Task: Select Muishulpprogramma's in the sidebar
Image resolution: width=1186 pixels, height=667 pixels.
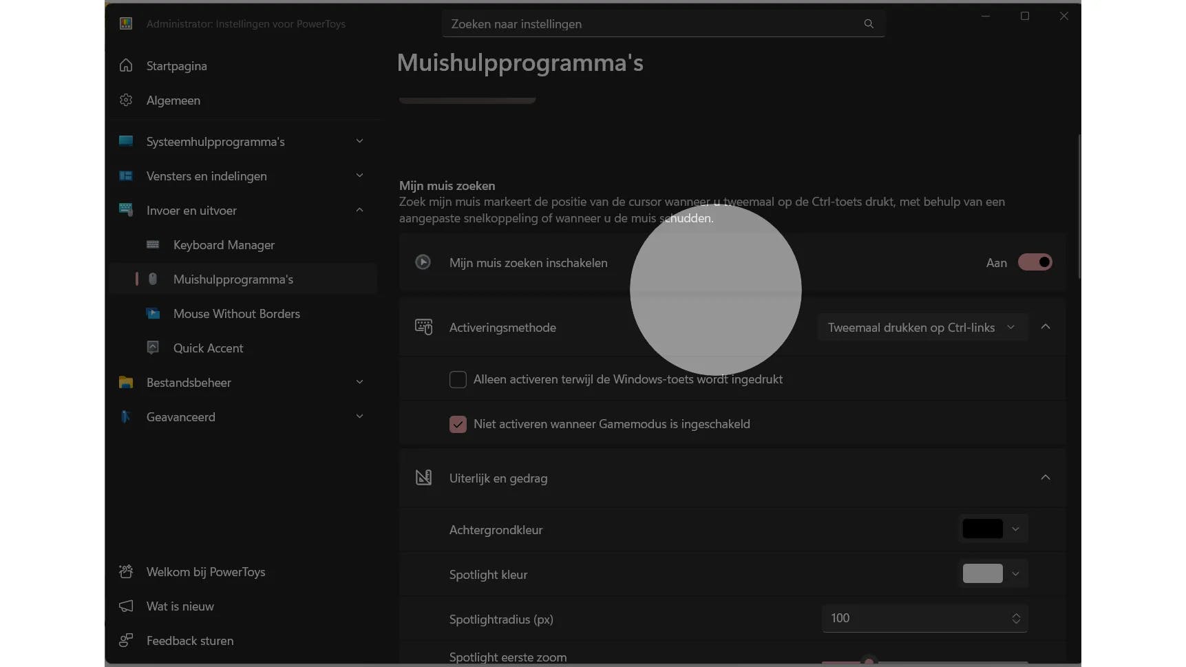Action: tap(243, 279)
